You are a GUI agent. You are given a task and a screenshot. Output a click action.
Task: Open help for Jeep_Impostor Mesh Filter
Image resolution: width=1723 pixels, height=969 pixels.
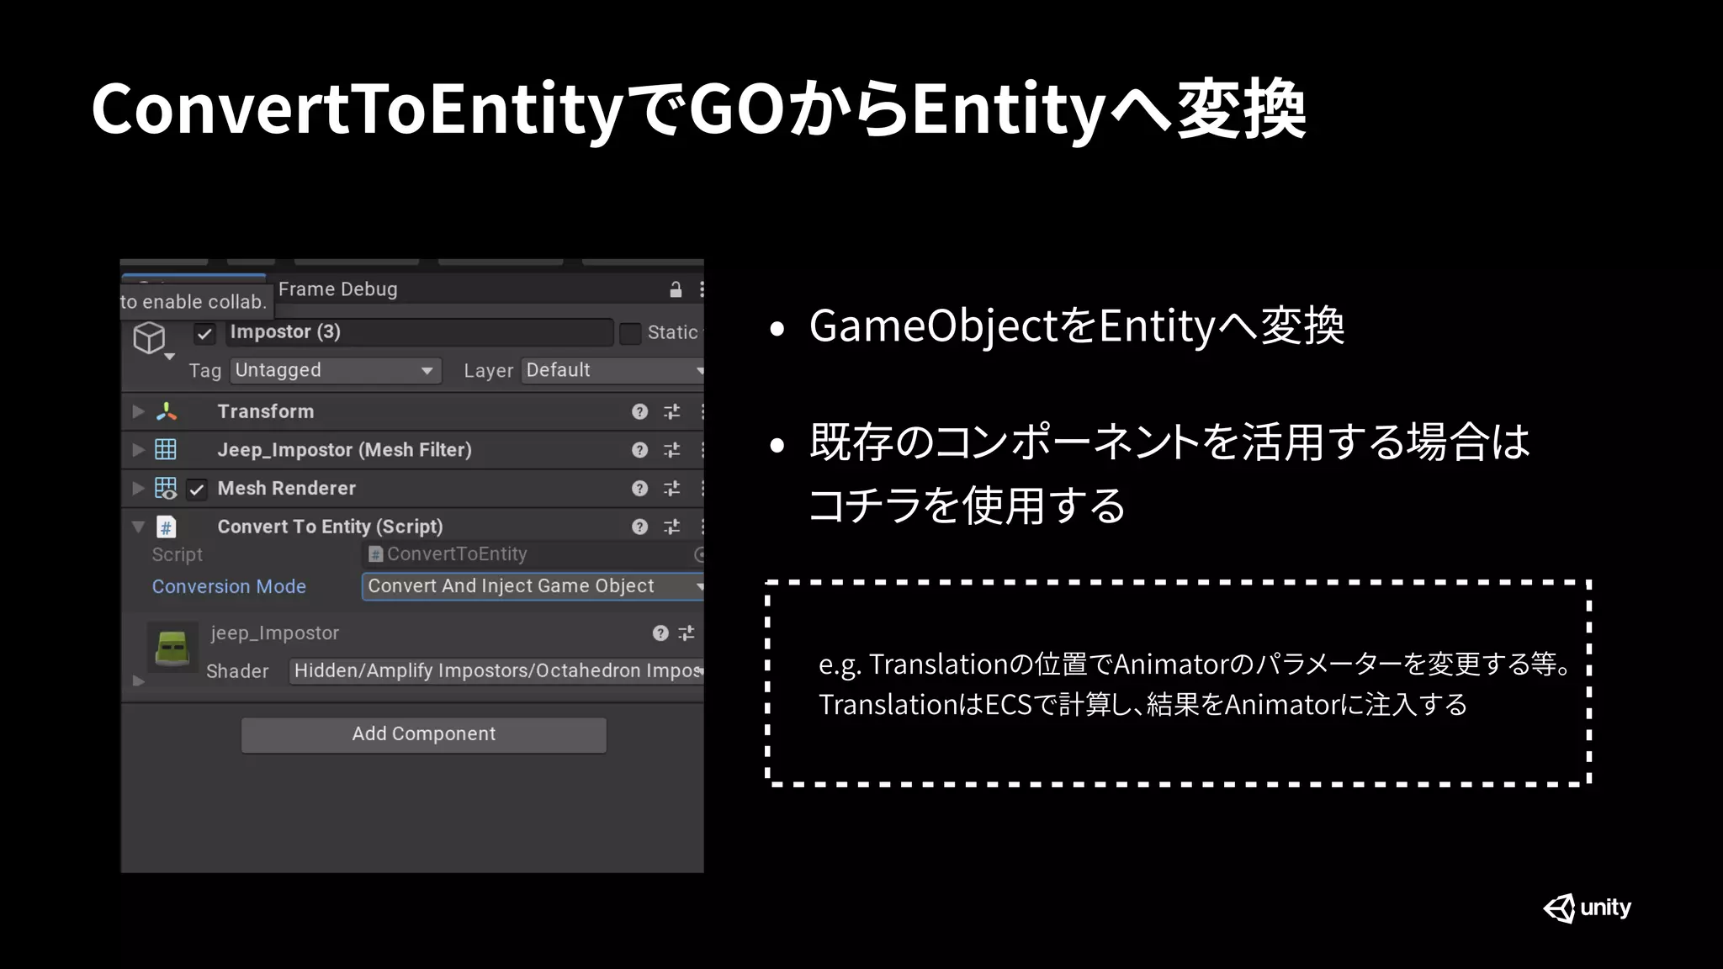(x=640, y=450)
